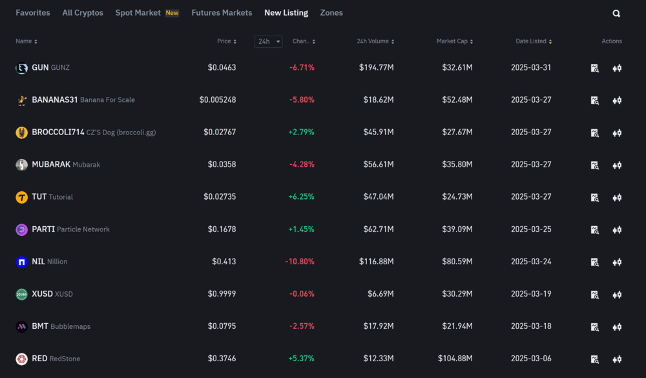Screen dimensions: 646x378
Task: Sort by Date Listed column header
Action: [x=534, y=41]
